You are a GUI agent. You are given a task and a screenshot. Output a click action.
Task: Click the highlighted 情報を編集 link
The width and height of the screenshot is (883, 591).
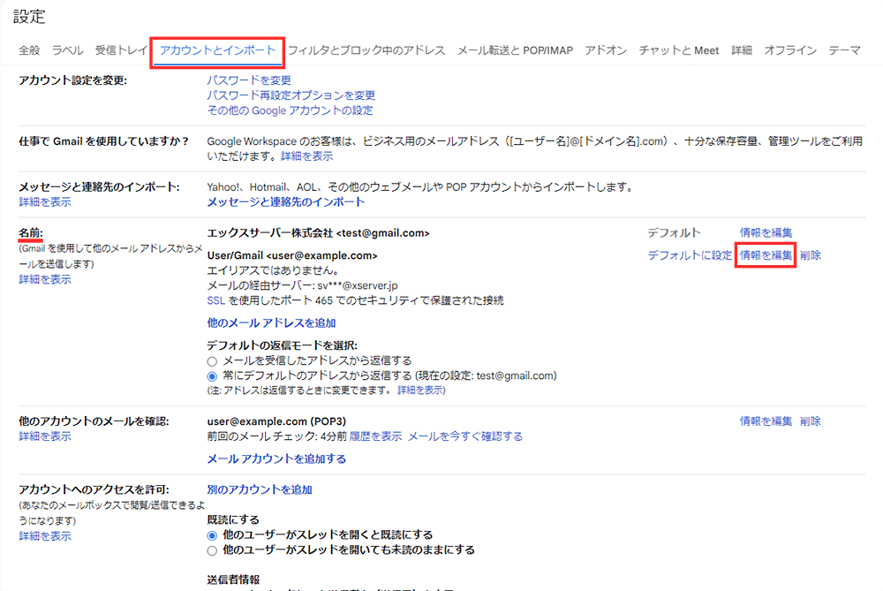coord(765,254)
